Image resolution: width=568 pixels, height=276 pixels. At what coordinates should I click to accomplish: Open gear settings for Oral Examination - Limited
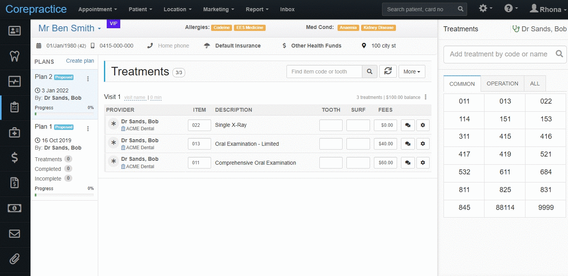423,144
